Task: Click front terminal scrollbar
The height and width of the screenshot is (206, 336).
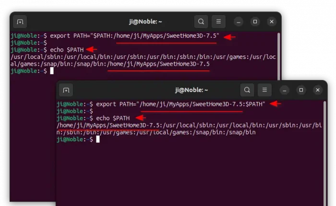Action: tap(324, 153)
